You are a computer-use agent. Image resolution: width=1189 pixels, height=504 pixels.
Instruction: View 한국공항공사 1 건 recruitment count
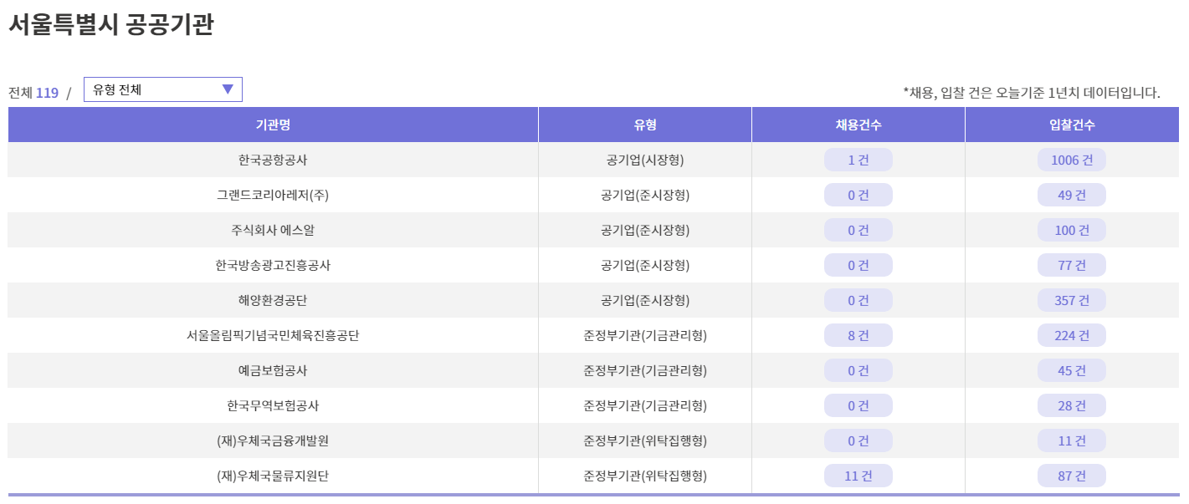tap(858, 160)
